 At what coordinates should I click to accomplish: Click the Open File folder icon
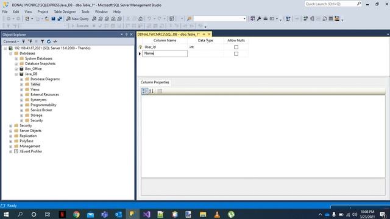[x=47, y=19]
